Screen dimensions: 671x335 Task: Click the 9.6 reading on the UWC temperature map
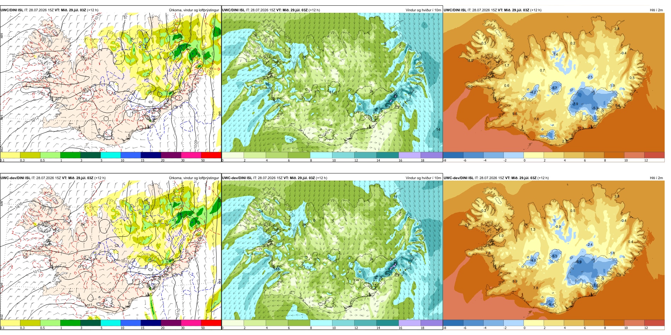tap(515, 114)
